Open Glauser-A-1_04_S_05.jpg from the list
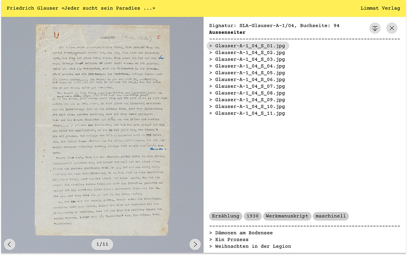Viewport: 407px width, 255px height. [x=250, y=73]
